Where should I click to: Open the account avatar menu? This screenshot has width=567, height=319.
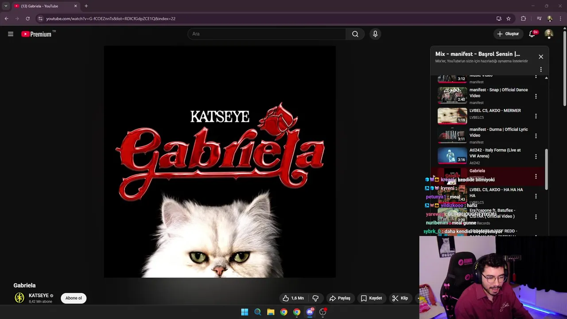pyautogui.click(x=549, y=34)
